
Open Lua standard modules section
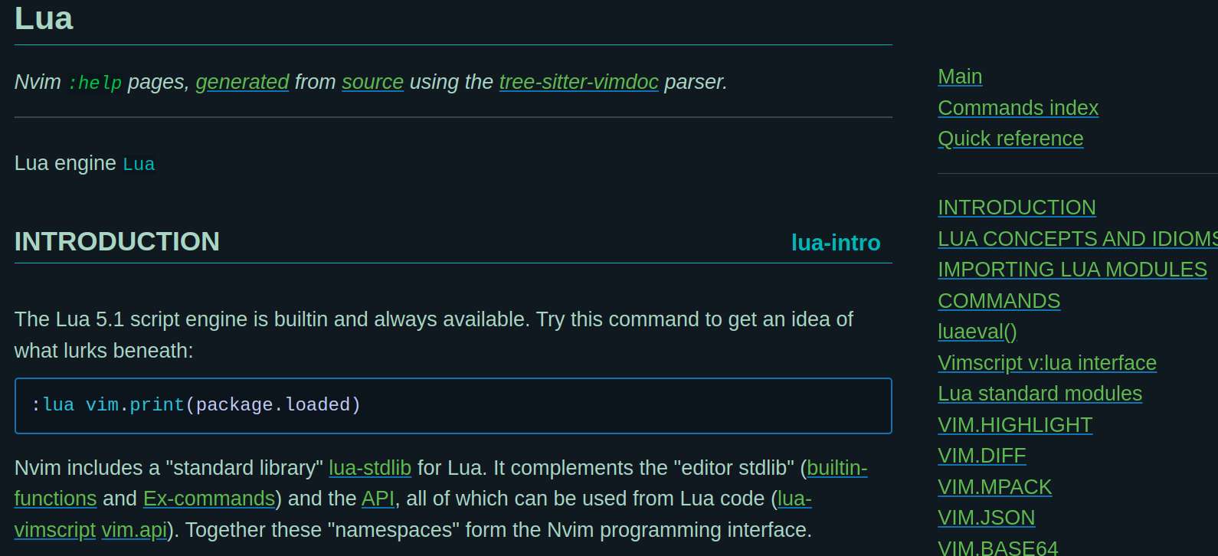coord(1040,394)
